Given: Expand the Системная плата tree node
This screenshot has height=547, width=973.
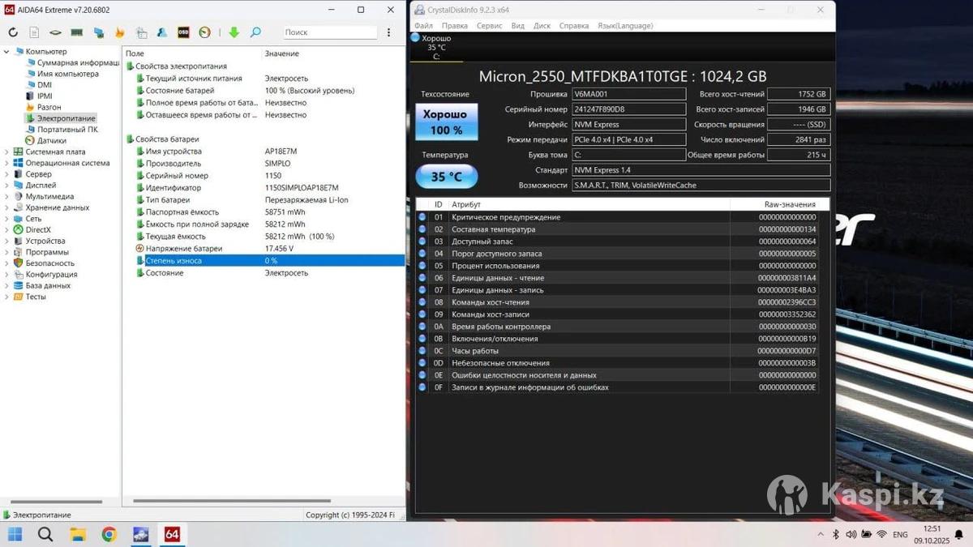Looking at the screenshot, I should pos(7,152).
